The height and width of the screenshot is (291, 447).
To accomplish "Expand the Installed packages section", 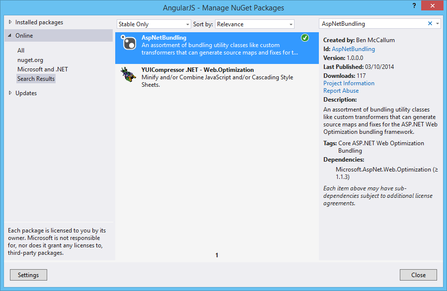I will [10, 22].
